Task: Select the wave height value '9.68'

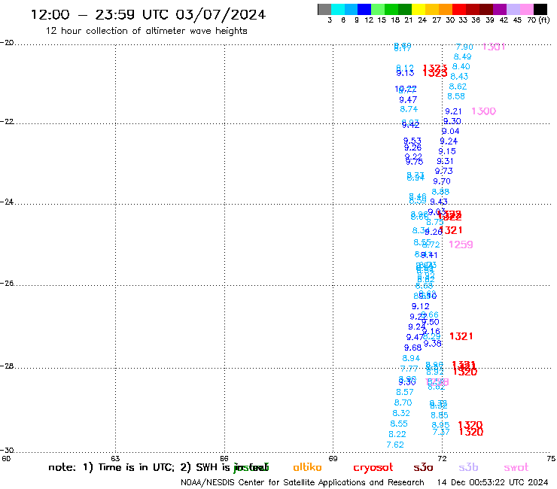Action: click(x=412, y=348)
